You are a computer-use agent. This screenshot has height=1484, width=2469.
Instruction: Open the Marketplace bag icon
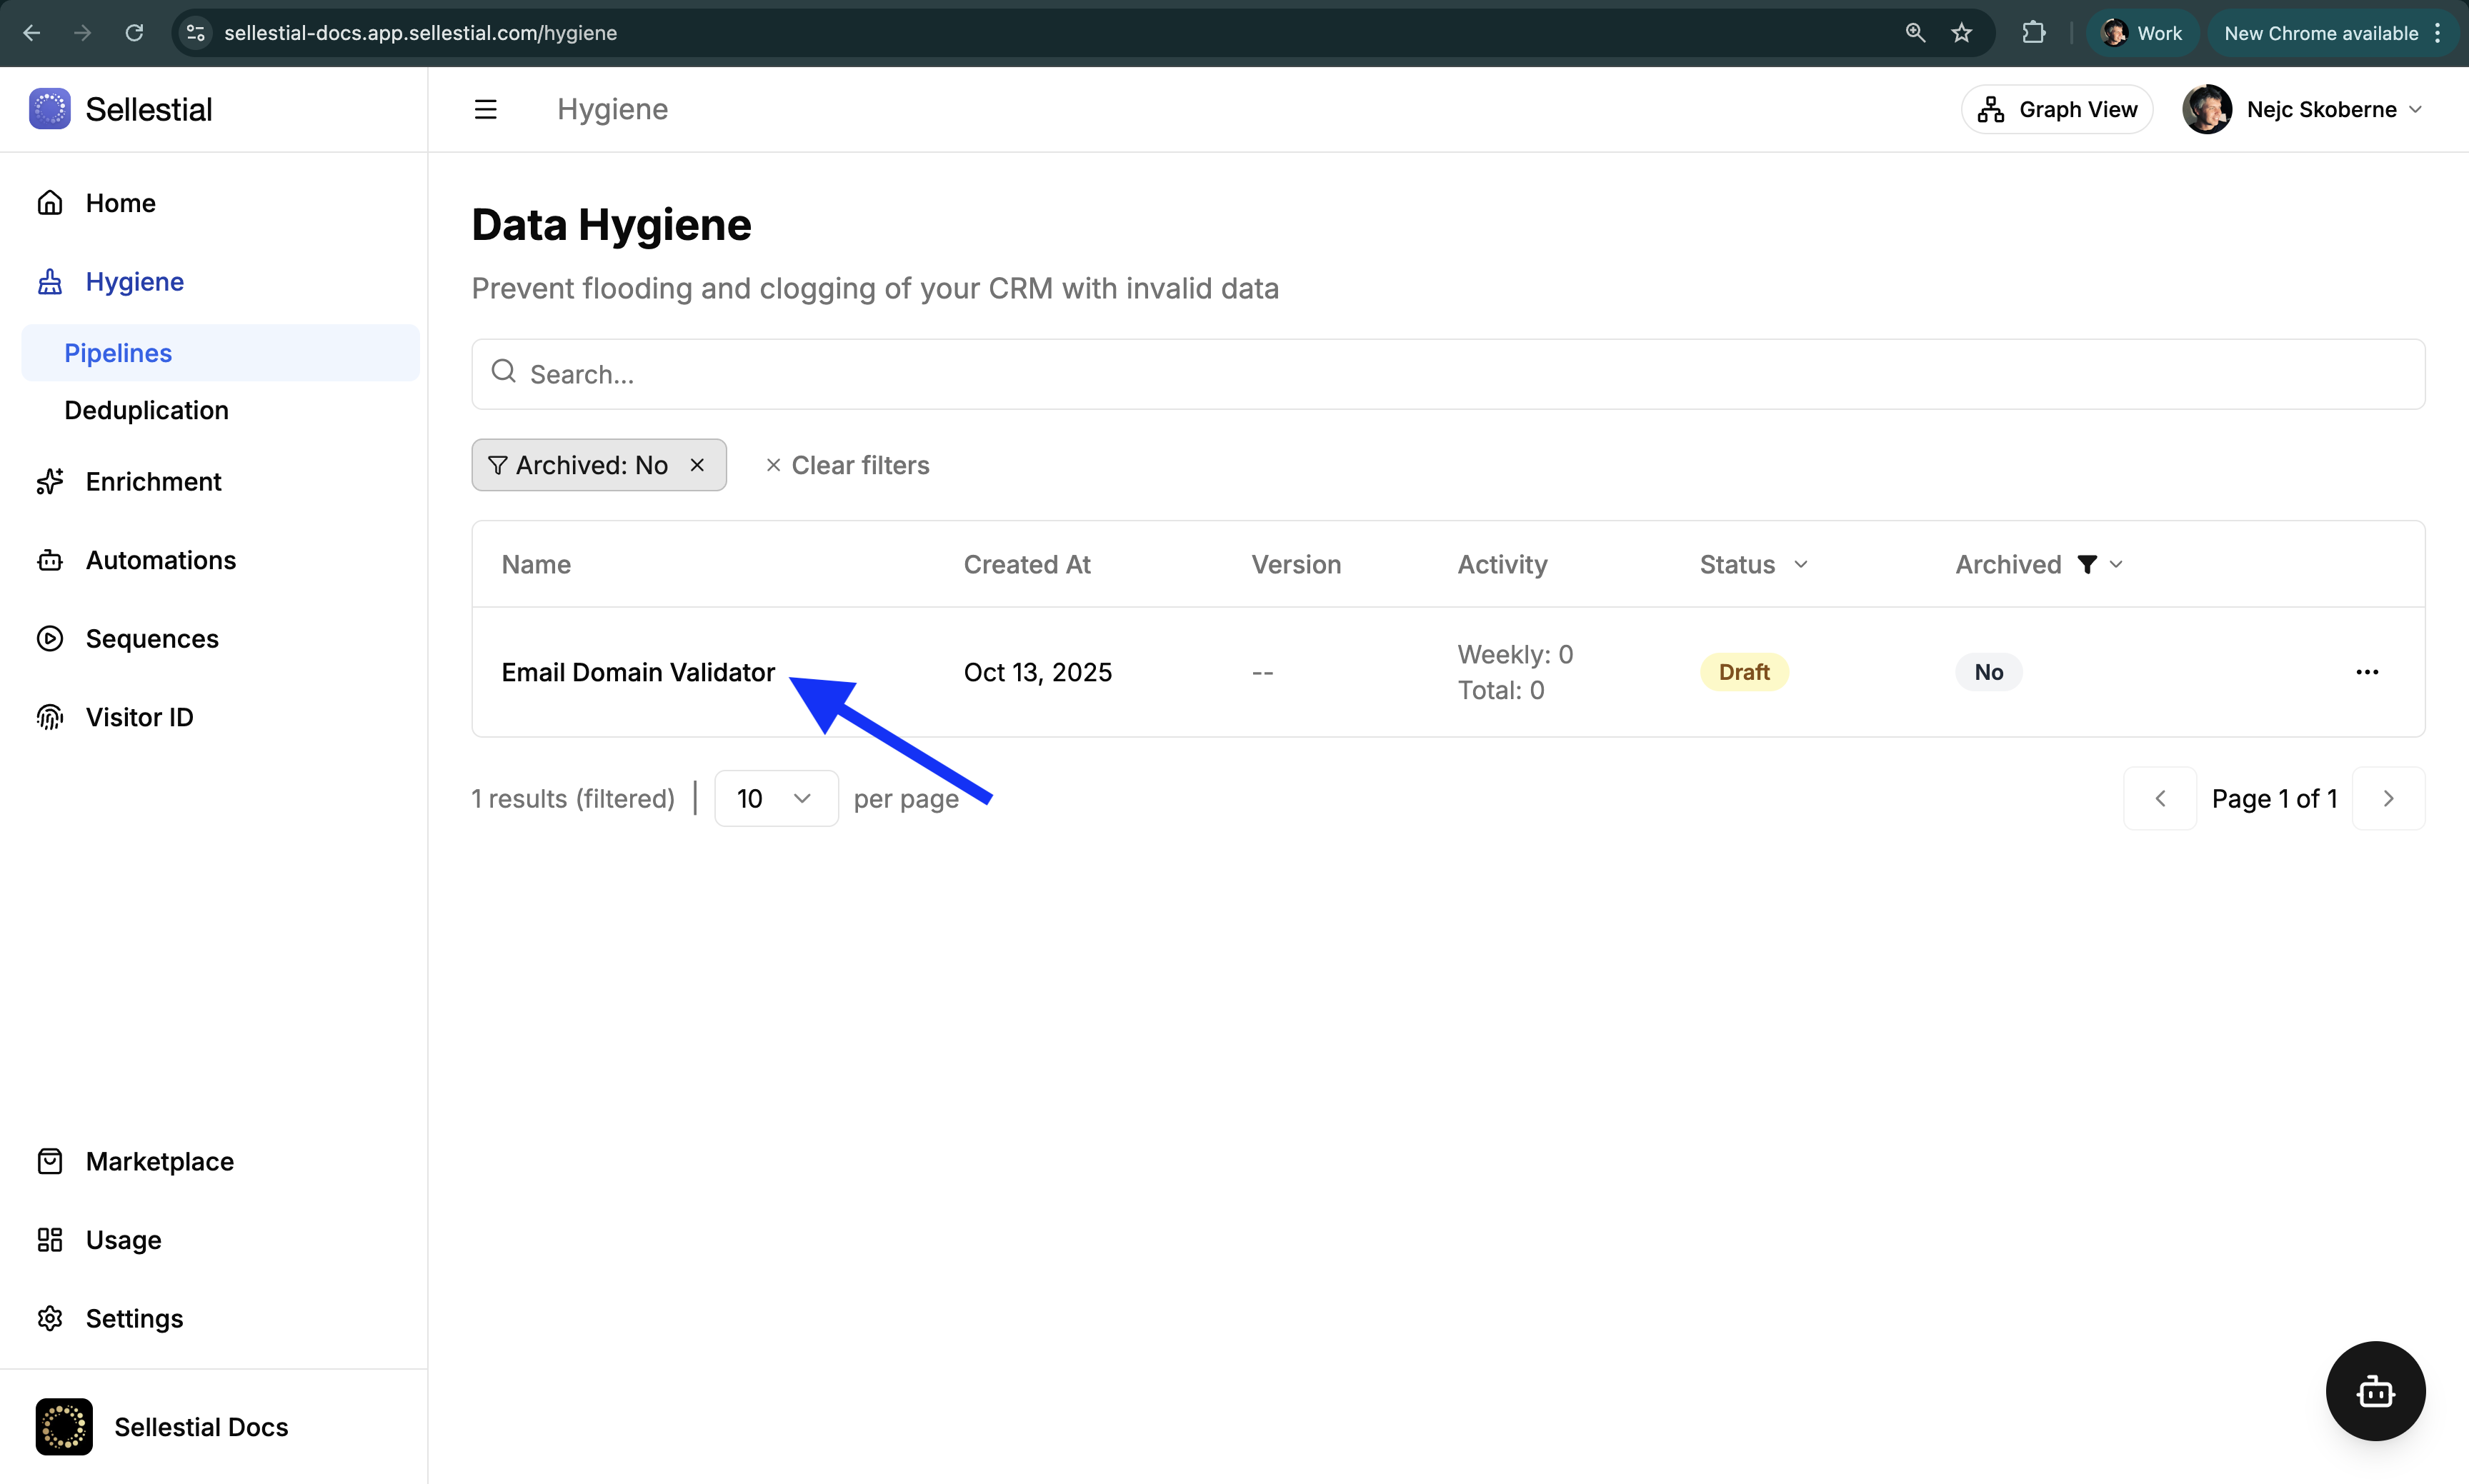click(x=50, y=1160)
